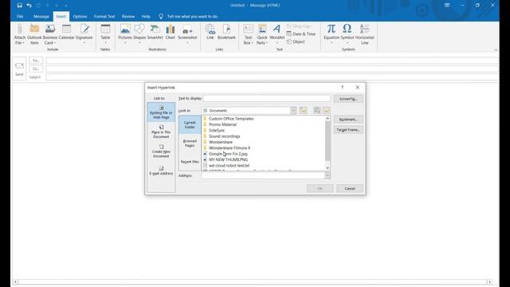Click the Pictures ribbon icon
510x287 pixels.
click(x=125, y=34)
